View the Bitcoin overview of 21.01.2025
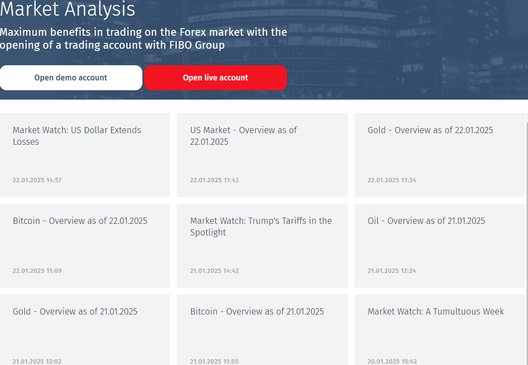The image size is (528, 365). click(257, 311)
